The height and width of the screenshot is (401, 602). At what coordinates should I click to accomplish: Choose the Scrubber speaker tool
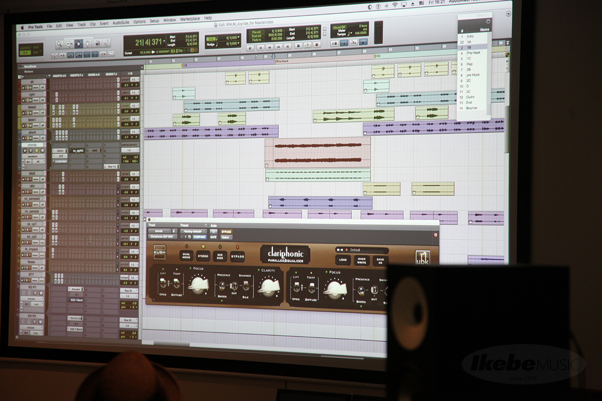click(x=98, y=44)
